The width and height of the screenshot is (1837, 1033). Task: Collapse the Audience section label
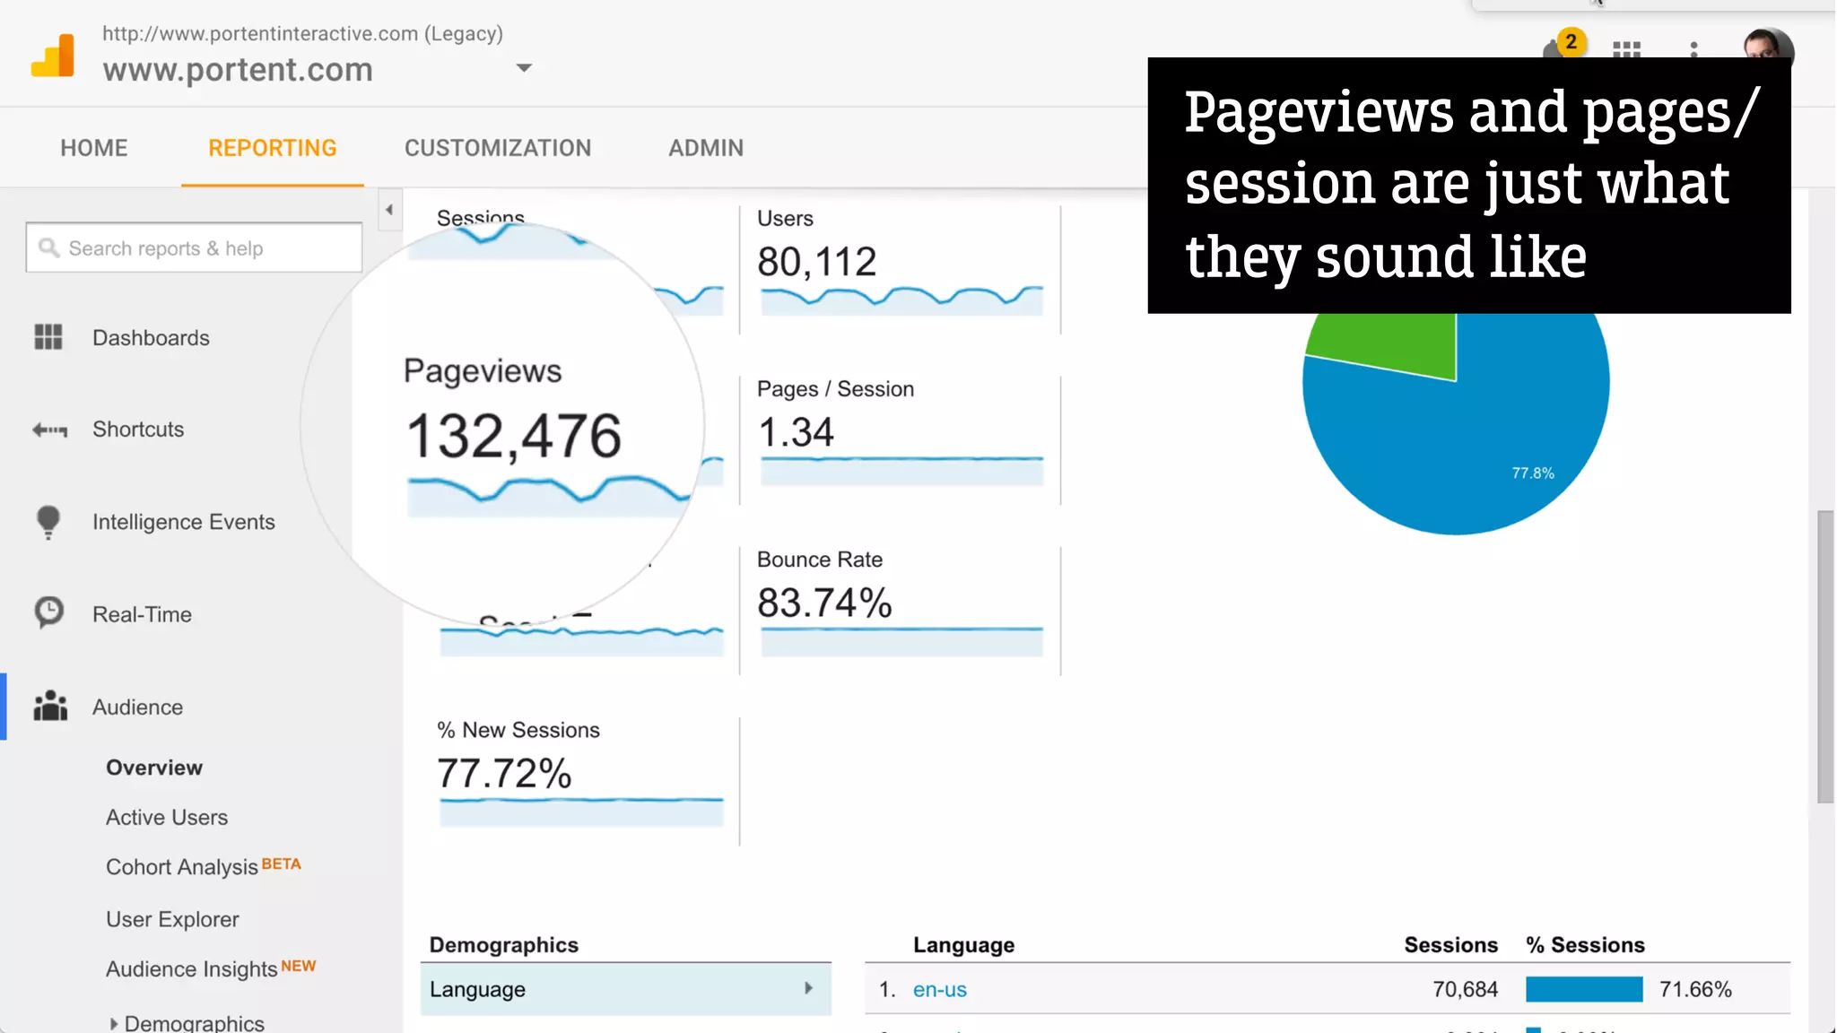[137, 707]
